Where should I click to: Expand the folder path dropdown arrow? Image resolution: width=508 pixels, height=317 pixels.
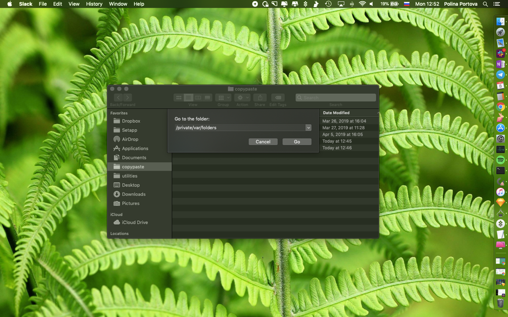[308, 128]
